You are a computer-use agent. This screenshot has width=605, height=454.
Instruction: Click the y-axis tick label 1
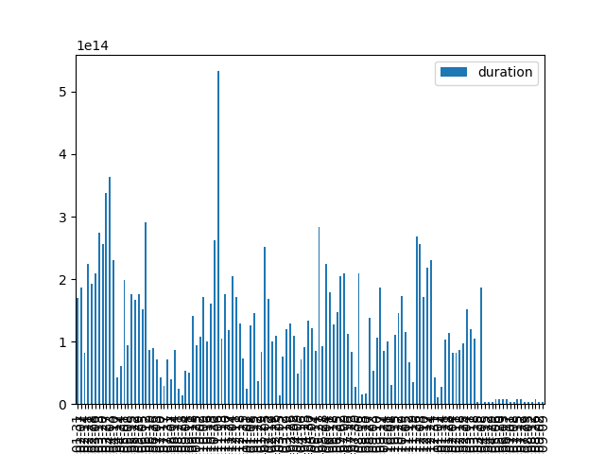64,342
